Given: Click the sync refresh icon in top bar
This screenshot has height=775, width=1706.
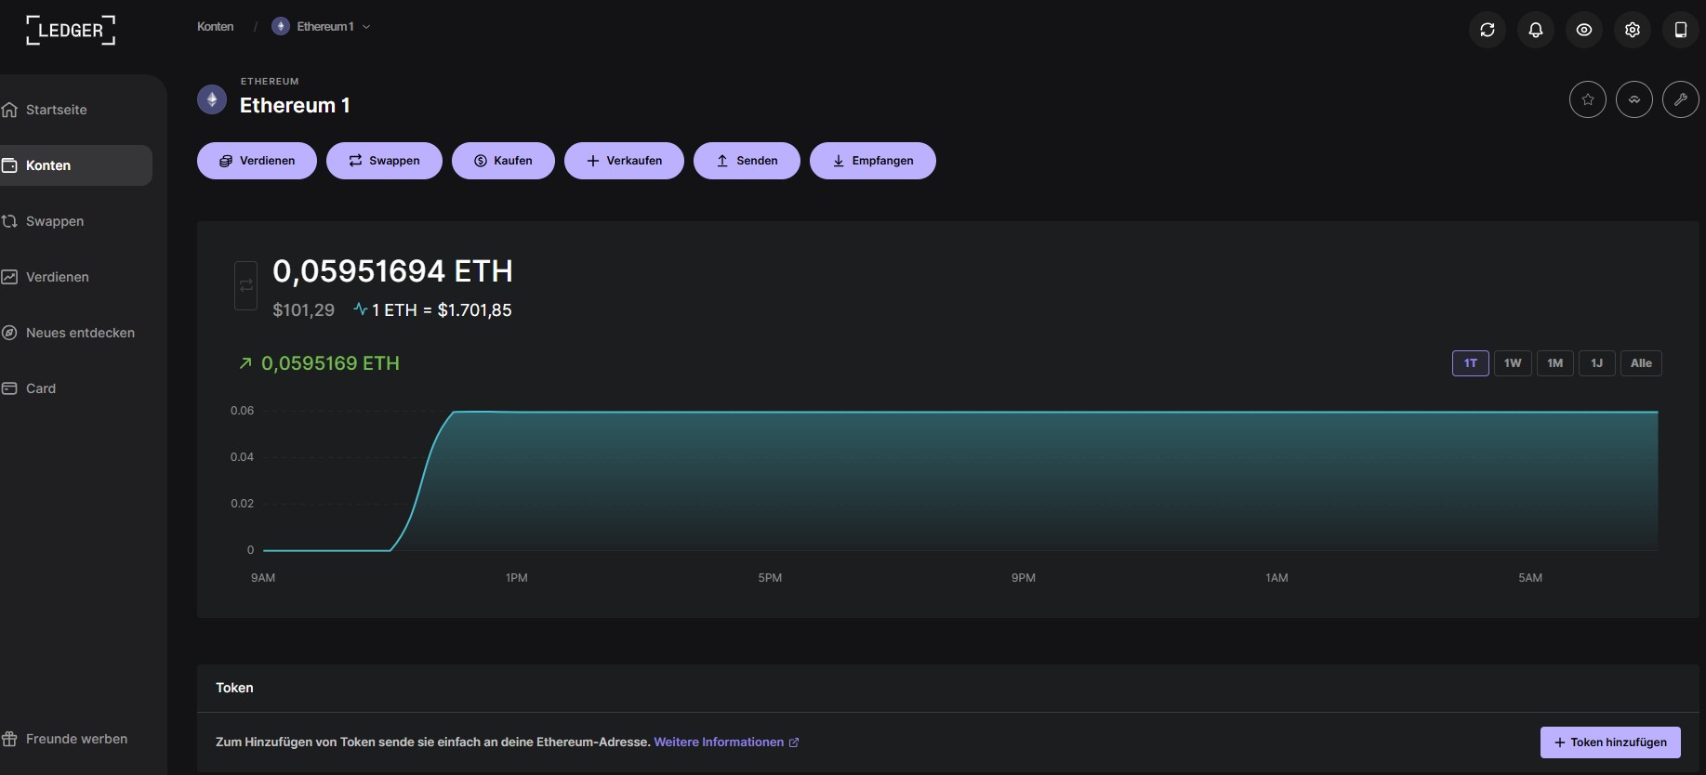Looking at the screenshot, I should [x=1488, y=30].
